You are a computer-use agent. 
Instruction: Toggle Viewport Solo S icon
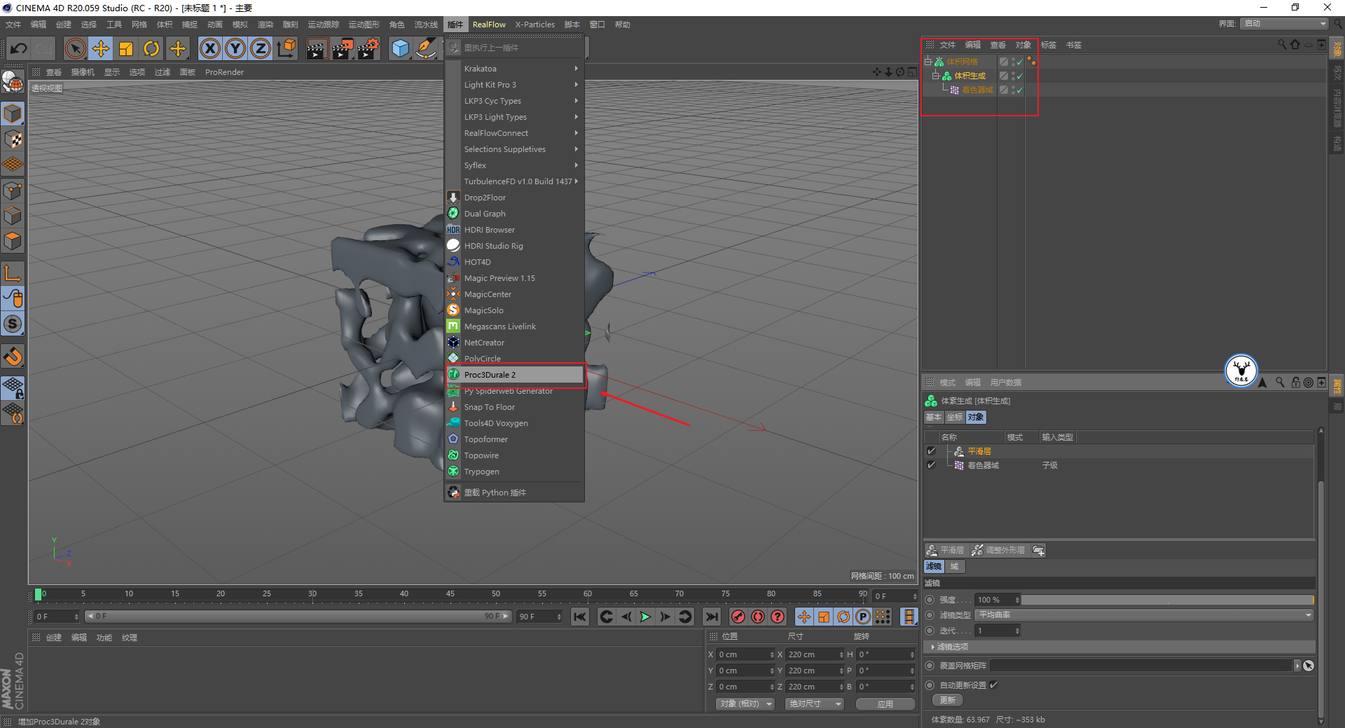pyautogui.click(x=13, y=324)
